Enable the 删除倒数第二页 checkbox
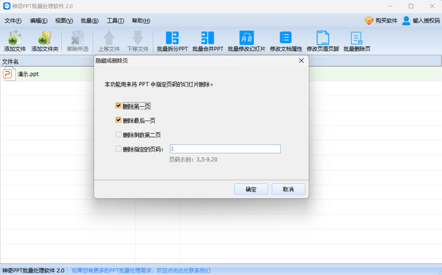Viewport: 442px width, 275px height. click(118, 135)
